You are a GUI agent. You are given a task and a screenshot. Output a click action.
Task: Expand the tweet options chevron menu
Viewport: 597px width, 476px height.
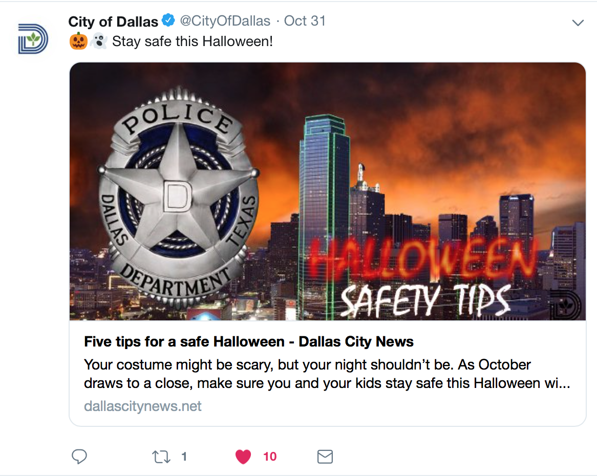pos(578,23)
